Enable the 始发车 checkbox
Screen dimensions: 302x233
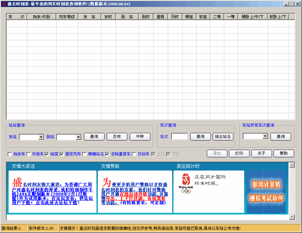click(10, 154)
